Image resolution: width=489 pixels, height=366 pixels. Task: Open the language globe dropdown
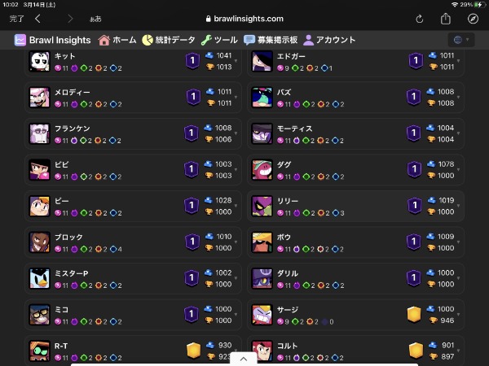point(461,40)
